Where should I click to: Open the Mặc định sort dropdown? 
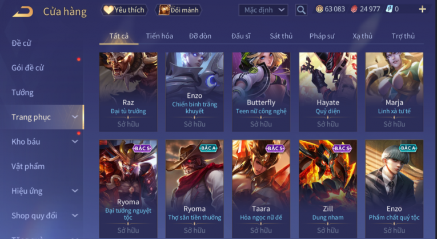coord(263,10)
